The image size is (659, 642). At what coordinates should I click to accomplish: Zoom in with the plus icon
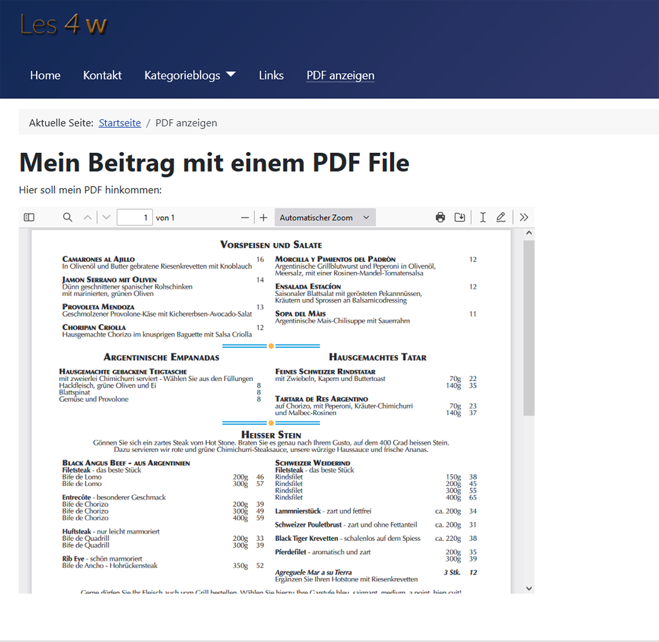tap(264, 217)
